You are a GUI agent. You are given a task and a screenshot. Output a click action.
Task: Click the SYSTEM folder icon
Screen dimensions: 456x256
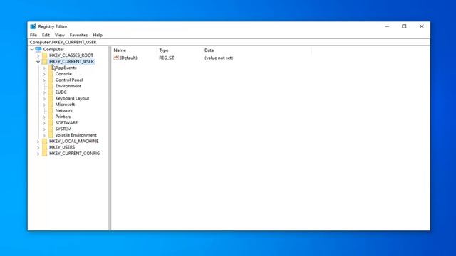[51, 129]
